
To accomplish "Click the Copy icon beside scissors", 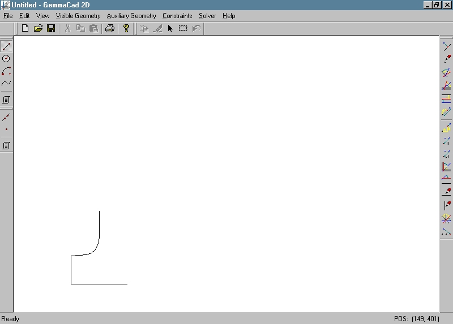I will (x=80, y=28).
